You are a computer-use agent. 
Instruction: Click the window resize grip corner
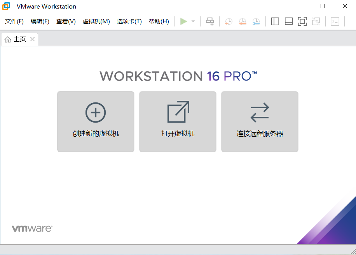coord(353,251)
